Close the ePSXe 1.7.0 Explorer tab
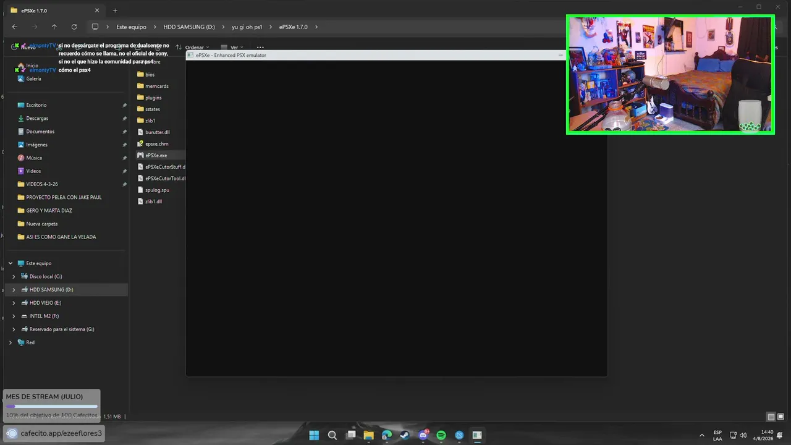 click(x=97, y=11)
